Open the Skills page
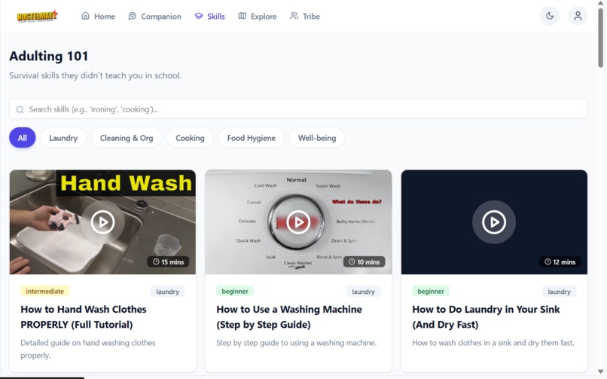 pyautogui.click(x=209, y=17)
